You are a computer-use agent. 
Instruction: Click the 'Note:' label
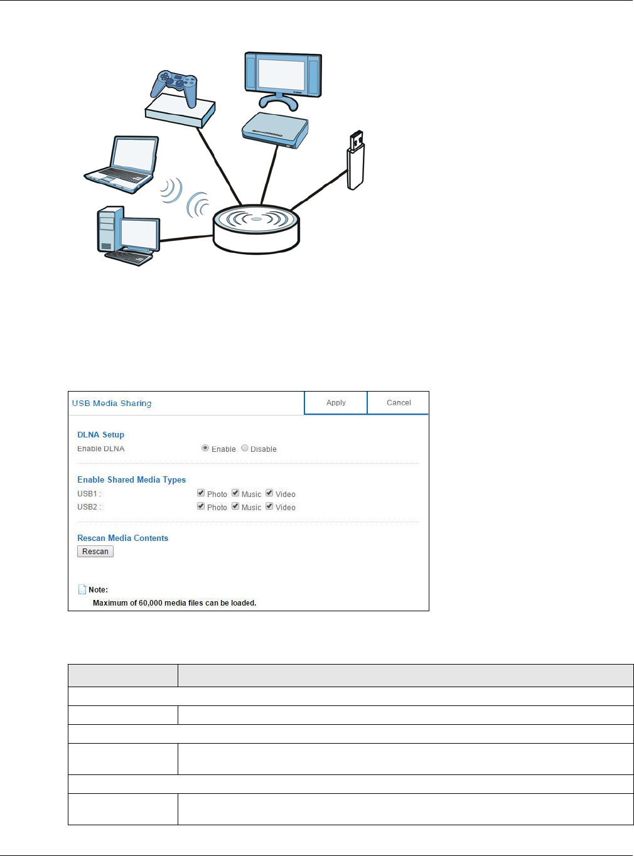[x=98, y=590]
